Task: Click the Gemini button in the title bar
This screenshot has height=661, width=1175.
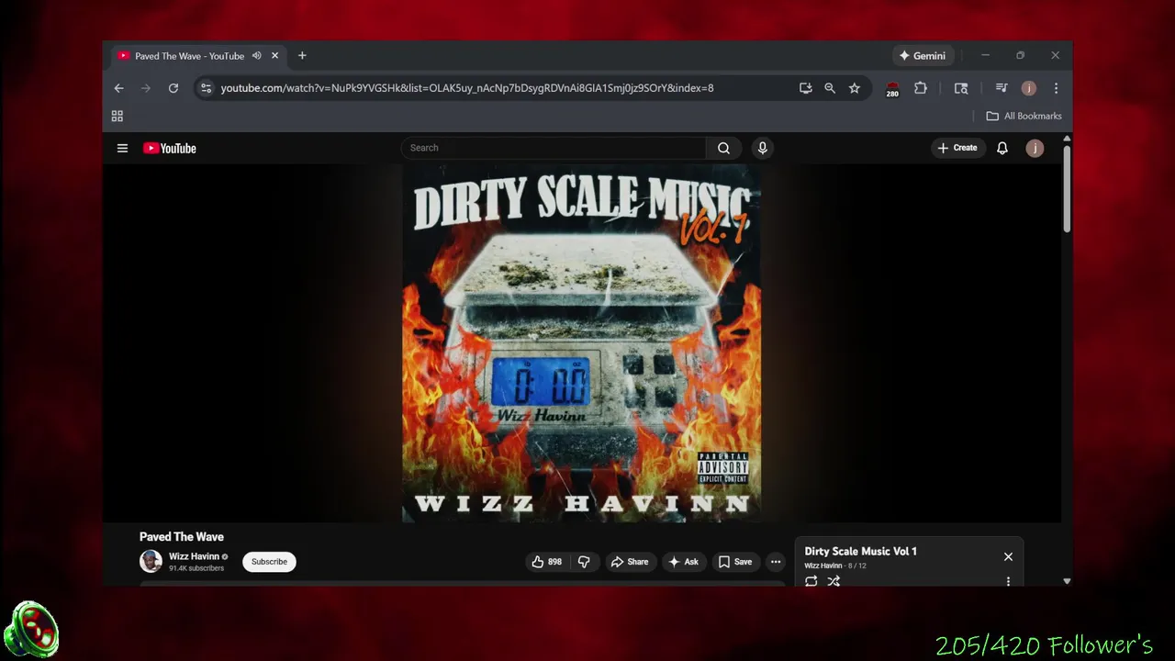Action: click(x=923, y=56)
